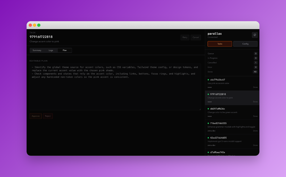The height and width of the screenshot is (177, 286).
Task: Click task title 97916f722818 in header
Action: click(x=41, y=37)
